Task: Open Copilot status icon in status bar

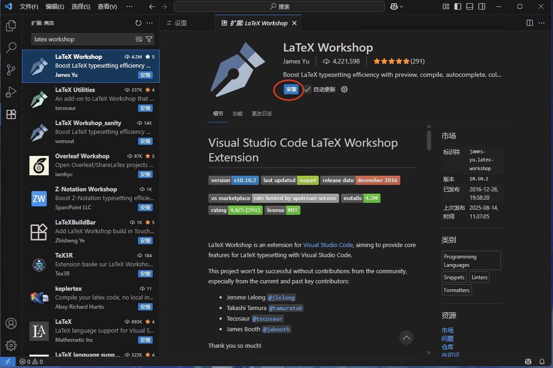Action: click(x=528, y=362)
